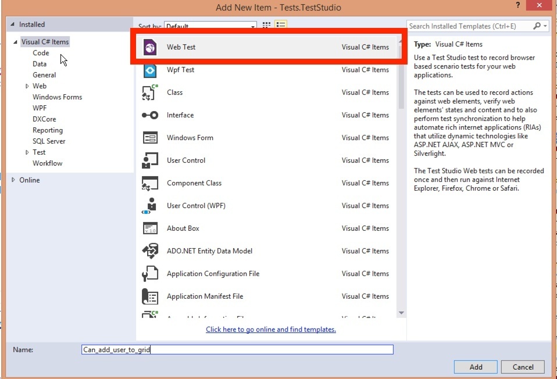This screenshot has width=557, height=379.
Task: Expand the Test tree node arrow
Action: point(27,152)
